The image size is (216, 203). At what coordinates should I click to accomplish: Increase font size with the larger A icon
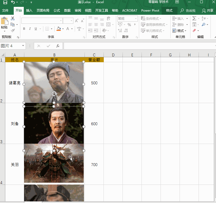(77, 21)
